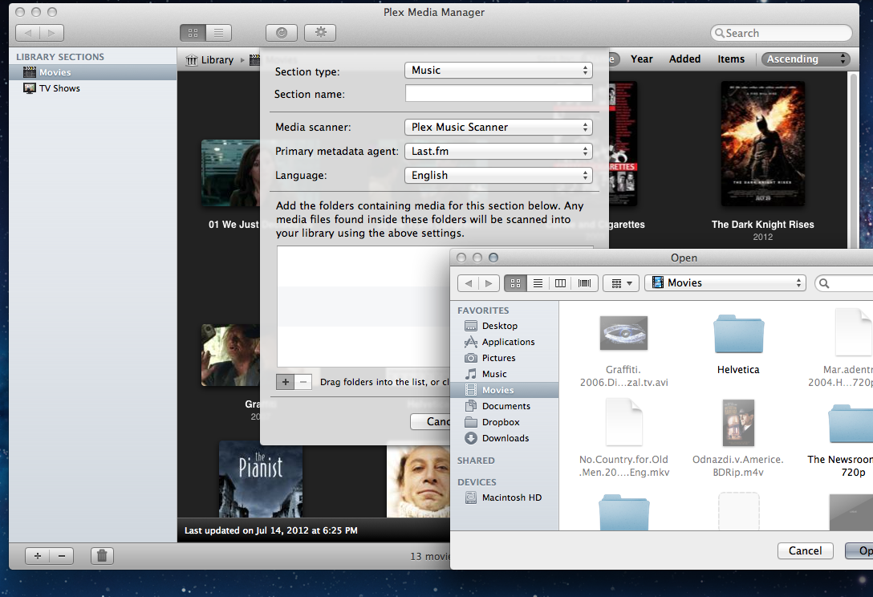The height and width of the screenshot is (597, 873).
Task: Open the Section type dropdown showing Music
Action: point(498,70)
